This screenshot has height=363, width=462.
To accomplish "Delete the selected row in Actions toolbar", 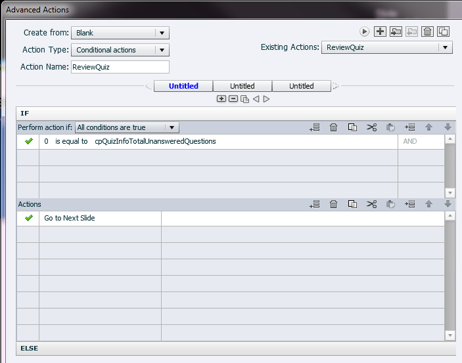I will (333, 204).
